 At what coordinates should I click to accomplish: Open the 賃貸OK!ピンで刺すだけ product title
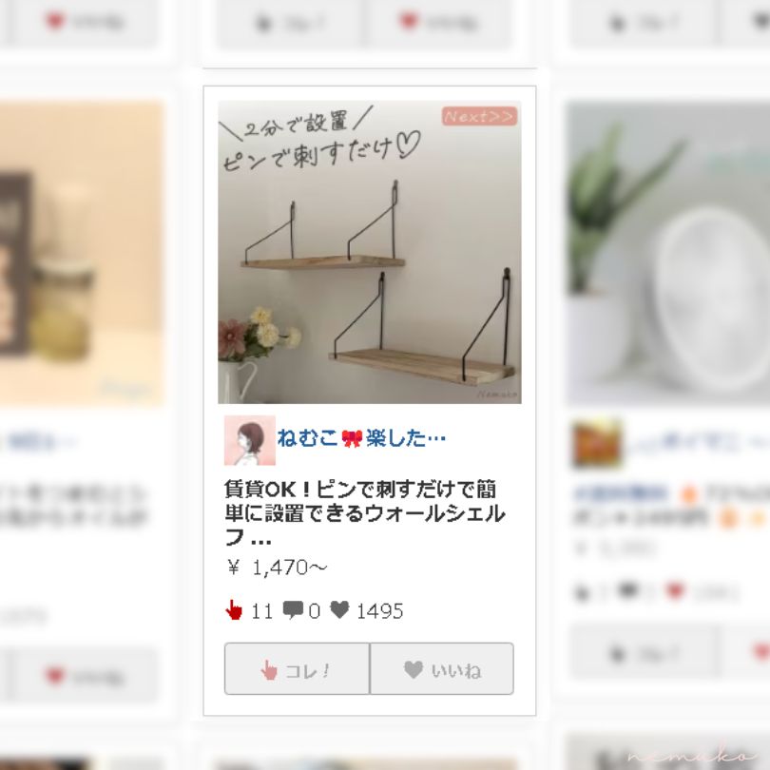365,513
